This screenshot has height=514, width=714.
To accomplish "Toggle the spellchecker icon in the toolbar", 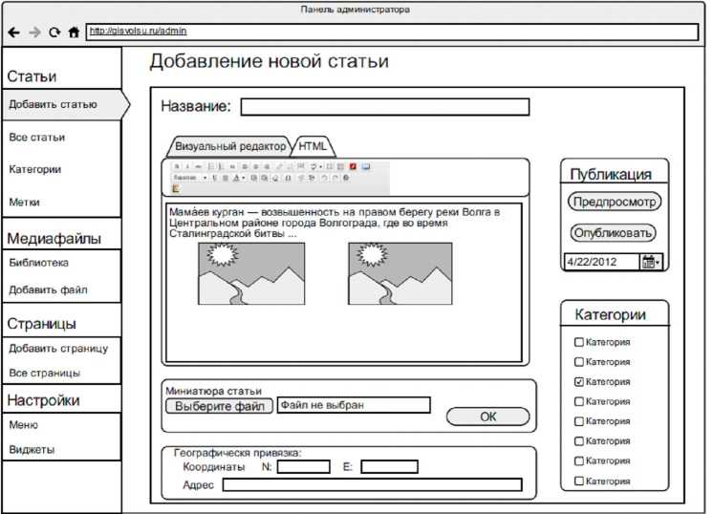I will (313, 166).
